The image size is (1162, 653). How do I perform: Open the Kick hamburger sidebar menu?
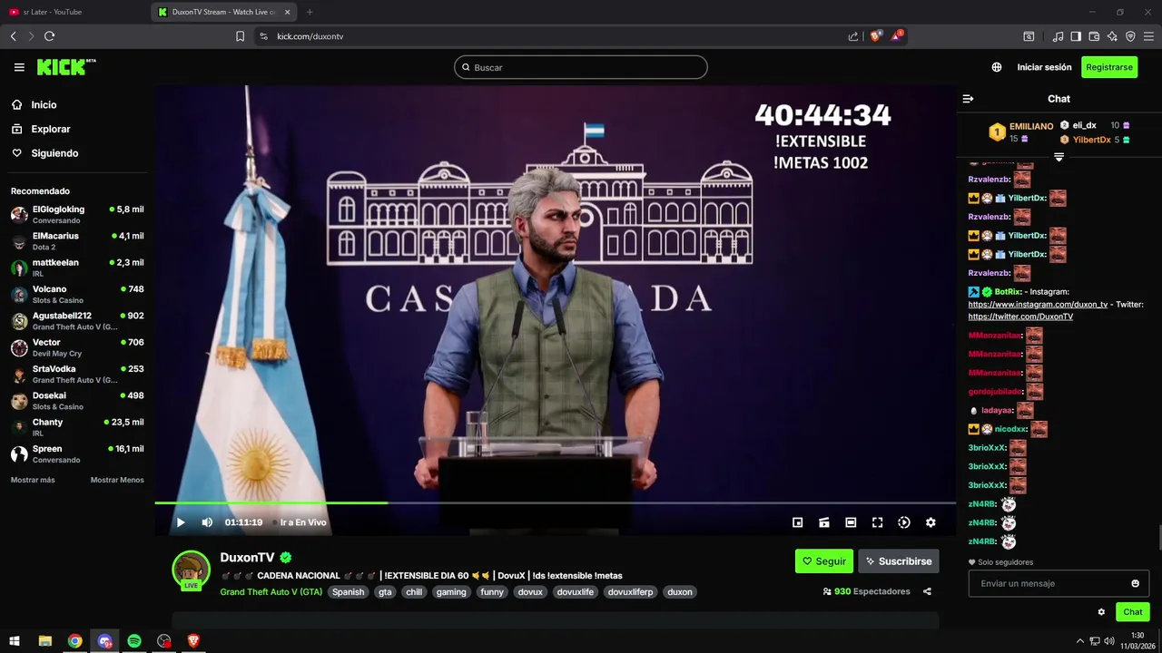19,67
